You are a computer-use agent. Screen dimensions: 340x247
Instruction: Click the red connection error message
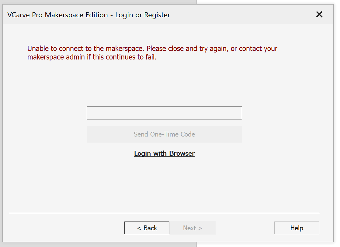[152, 53]
